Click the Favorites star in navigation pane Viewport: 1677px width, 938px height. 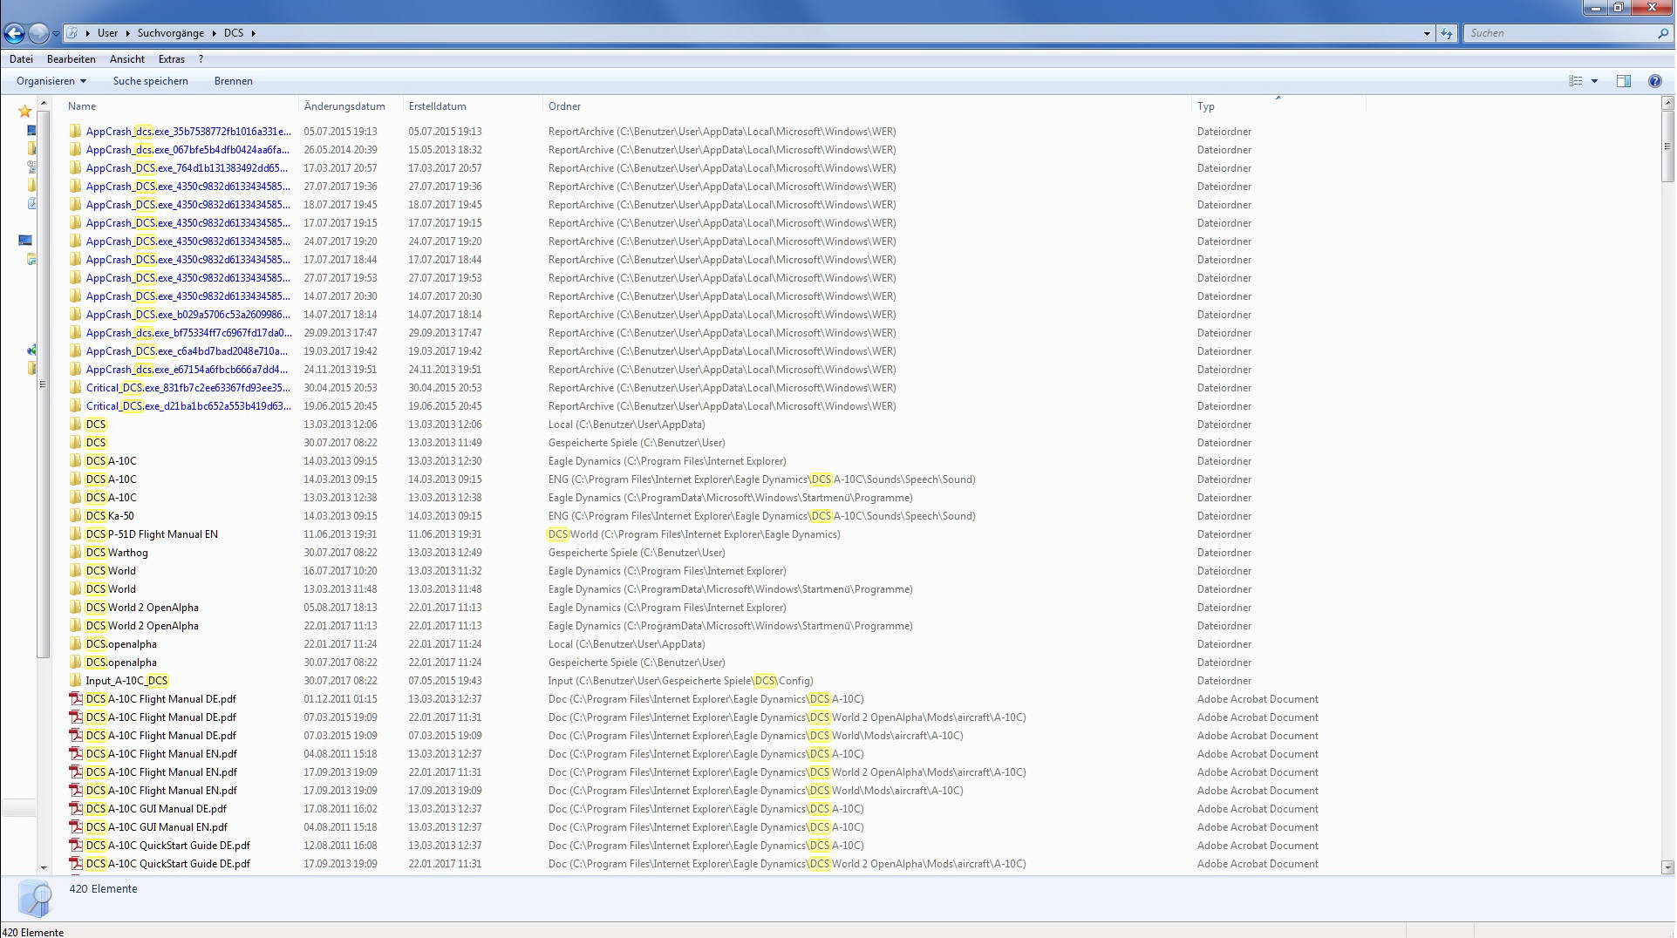pos(25,111)
